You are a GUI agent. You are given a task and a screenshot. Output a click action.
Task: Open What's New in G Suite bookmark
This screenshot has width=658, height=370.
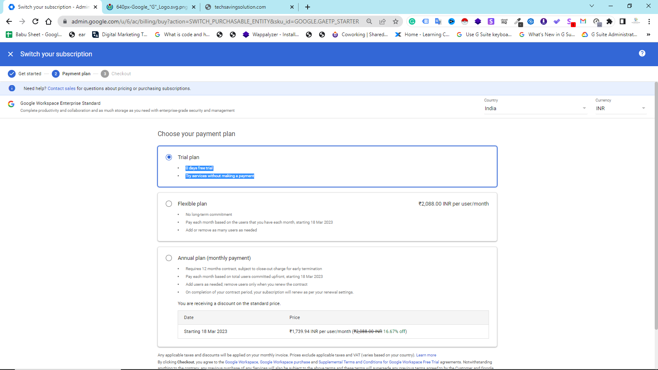pyautogui.click(x=547, y=35)
